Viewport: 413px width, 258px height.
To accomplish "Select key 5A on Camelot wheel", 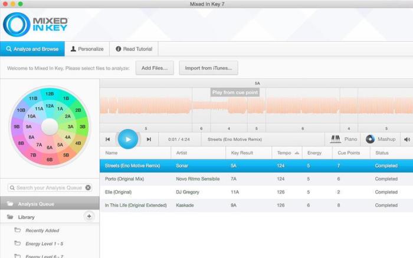I will click(60, 145).
